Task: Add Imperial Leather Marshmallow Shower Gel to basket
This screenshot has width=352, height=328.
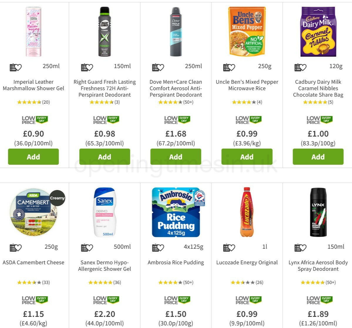Action: pyautogui.click(x=34, y=157)
